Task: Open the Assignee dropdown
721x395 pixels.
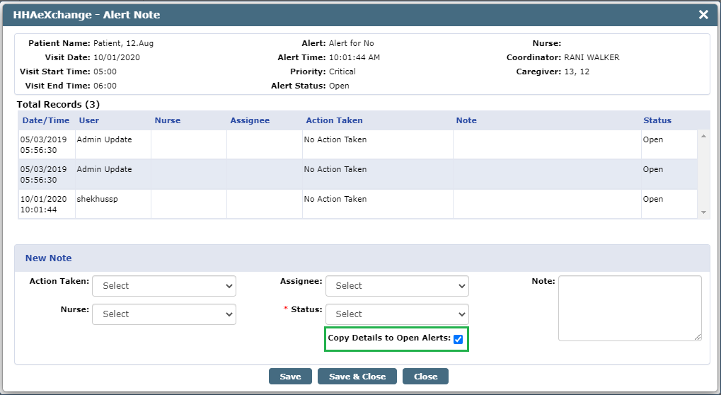Action: 397,286
